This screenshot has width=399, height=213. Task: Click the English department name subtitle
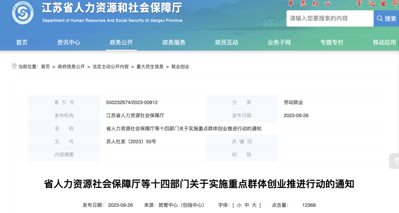[112, 20]
